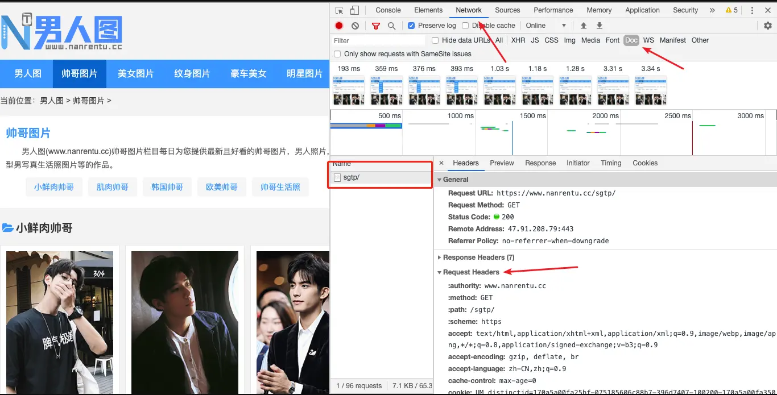Filter requests by WS type

click(x=648, y=40)
